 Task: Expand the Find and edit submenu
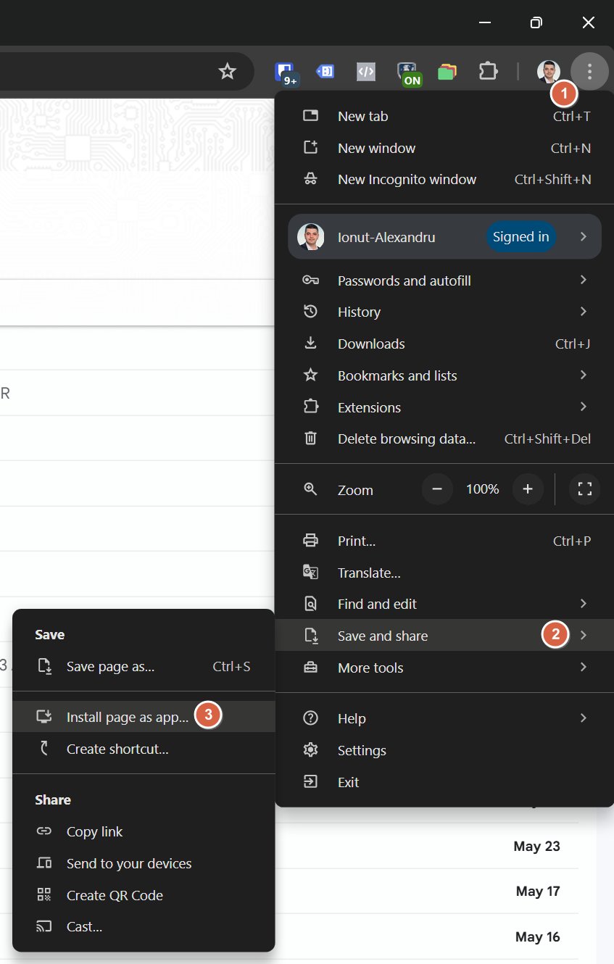[x=376, y=603]
